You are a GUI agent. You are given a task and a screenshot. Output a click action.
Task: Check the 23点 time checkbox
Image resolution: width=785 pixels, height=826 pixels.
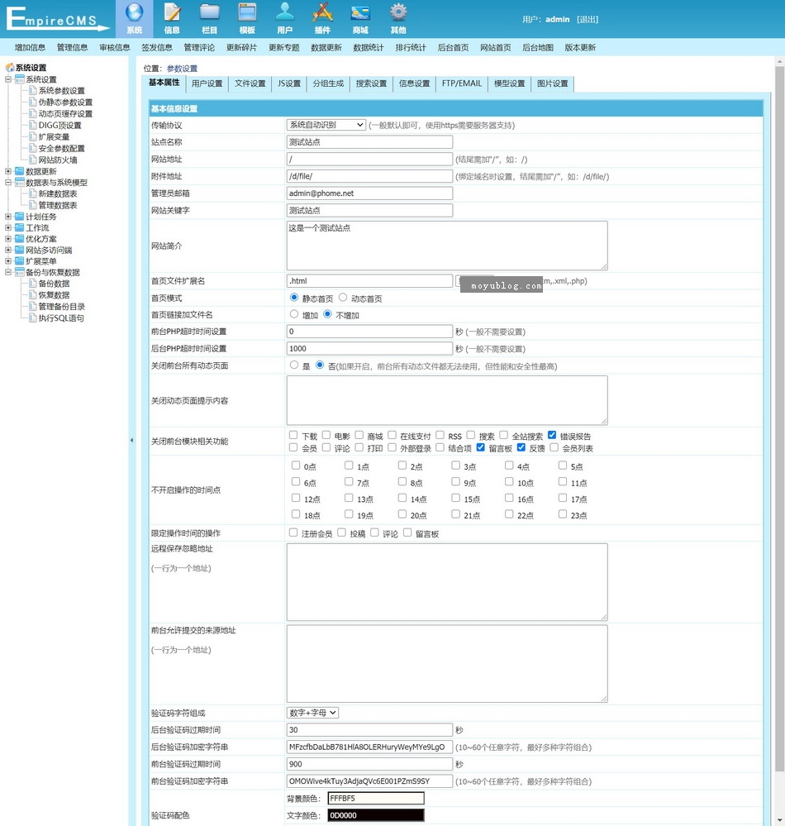[563, 514]
